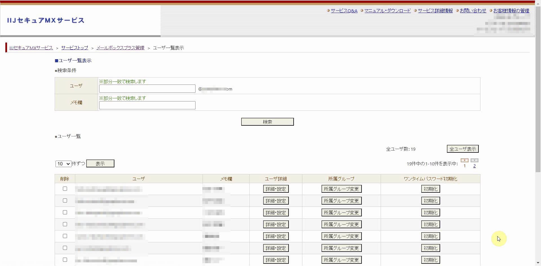Screen dimensions: 541x266
Task: Click 所属グループ変更 in the second user row
Action: coord(342,201)
